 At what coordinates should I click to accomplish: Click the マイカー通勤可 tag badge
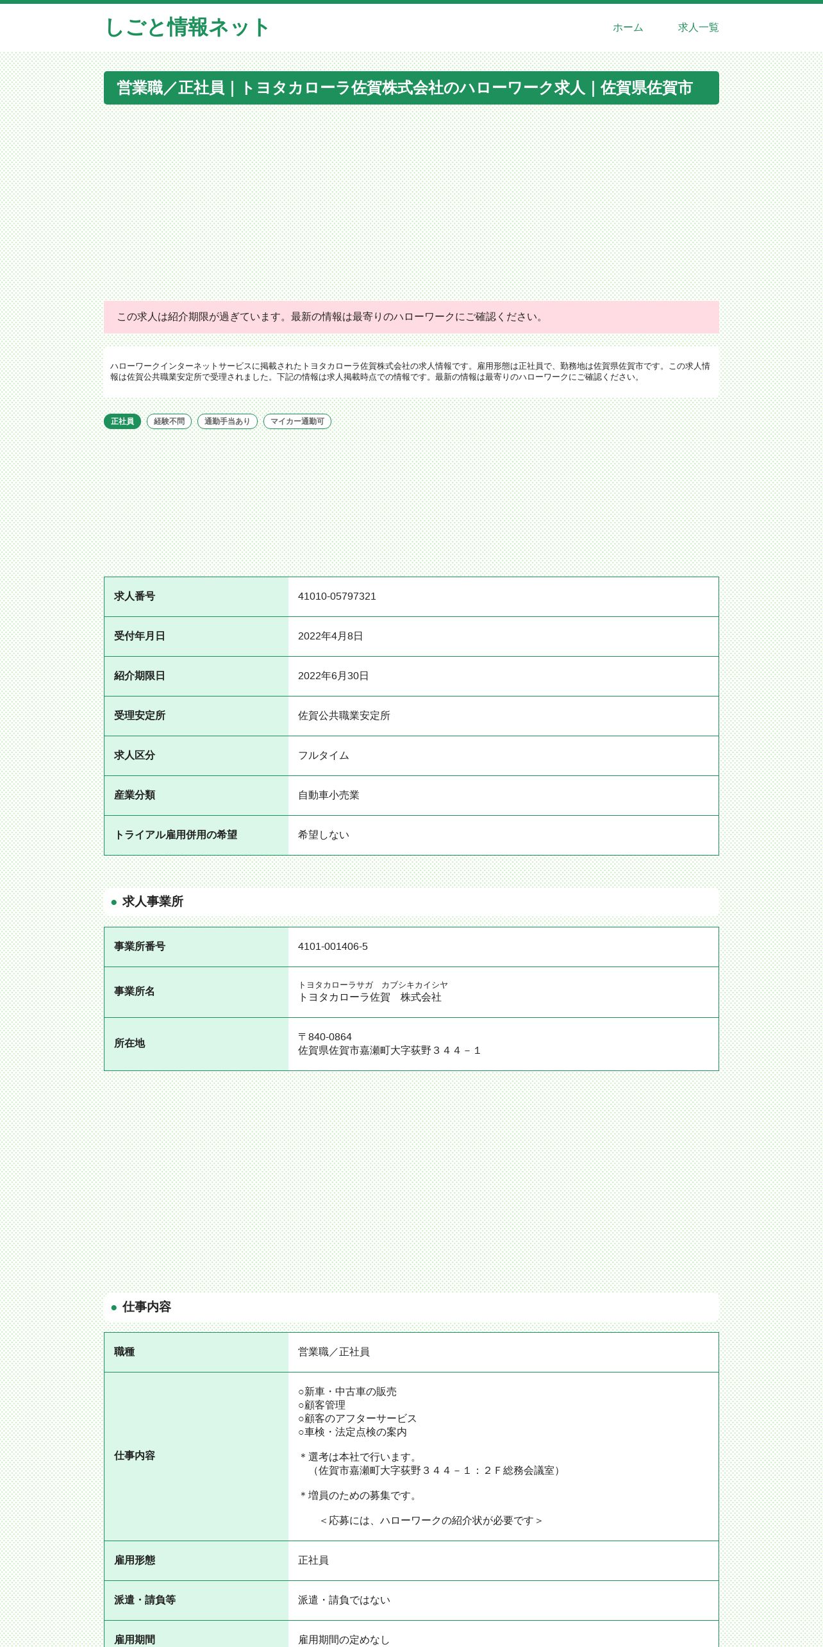(297, 421)
